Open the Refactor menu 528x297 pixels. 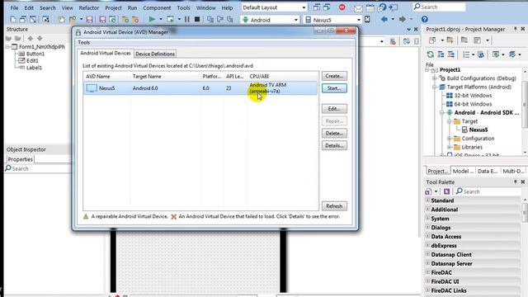(x=89, y=7)
